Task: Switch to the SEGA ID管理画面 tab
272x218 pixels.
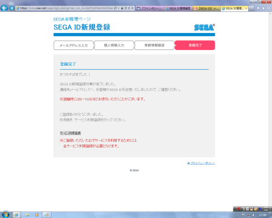Action: coord(178,9)
